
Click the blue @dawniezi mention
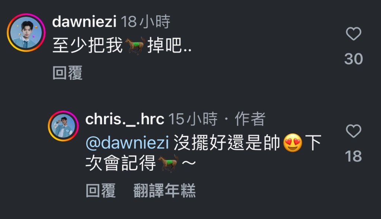coord(127,143)
